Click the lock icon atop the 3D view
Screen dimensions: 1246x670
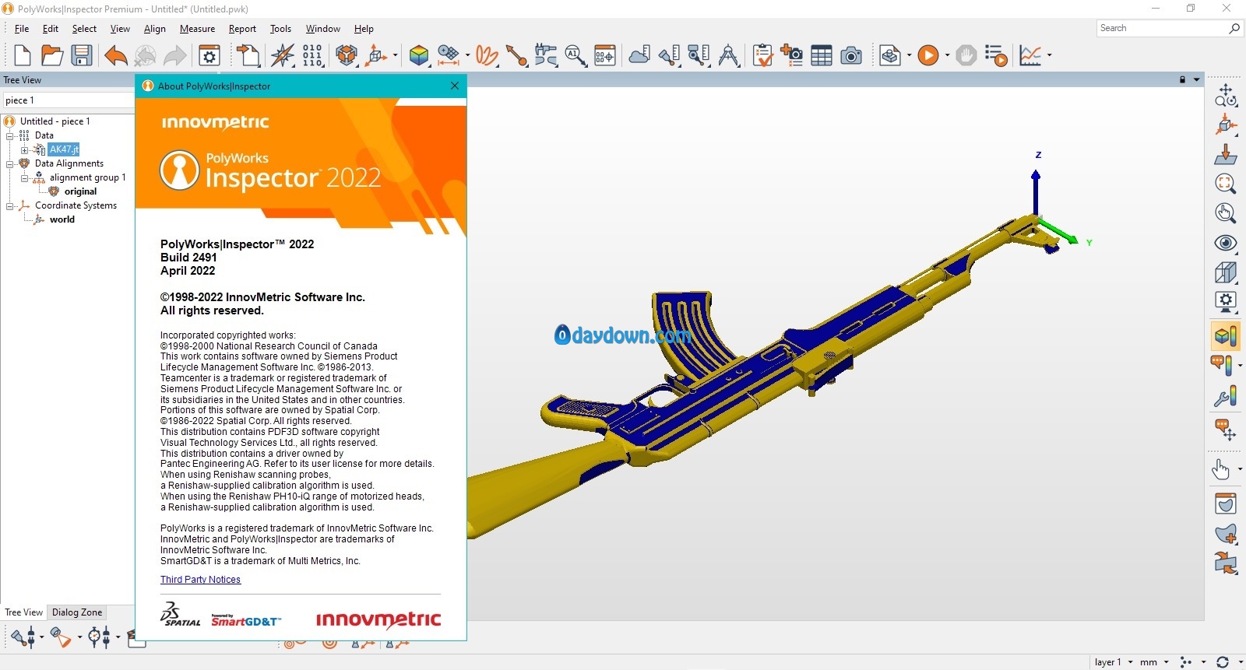pyautogui.click(x=1182, y=80)
